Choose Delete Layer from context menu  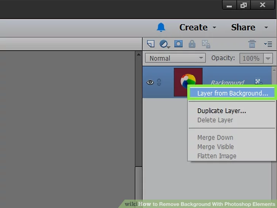click(215, 120)
